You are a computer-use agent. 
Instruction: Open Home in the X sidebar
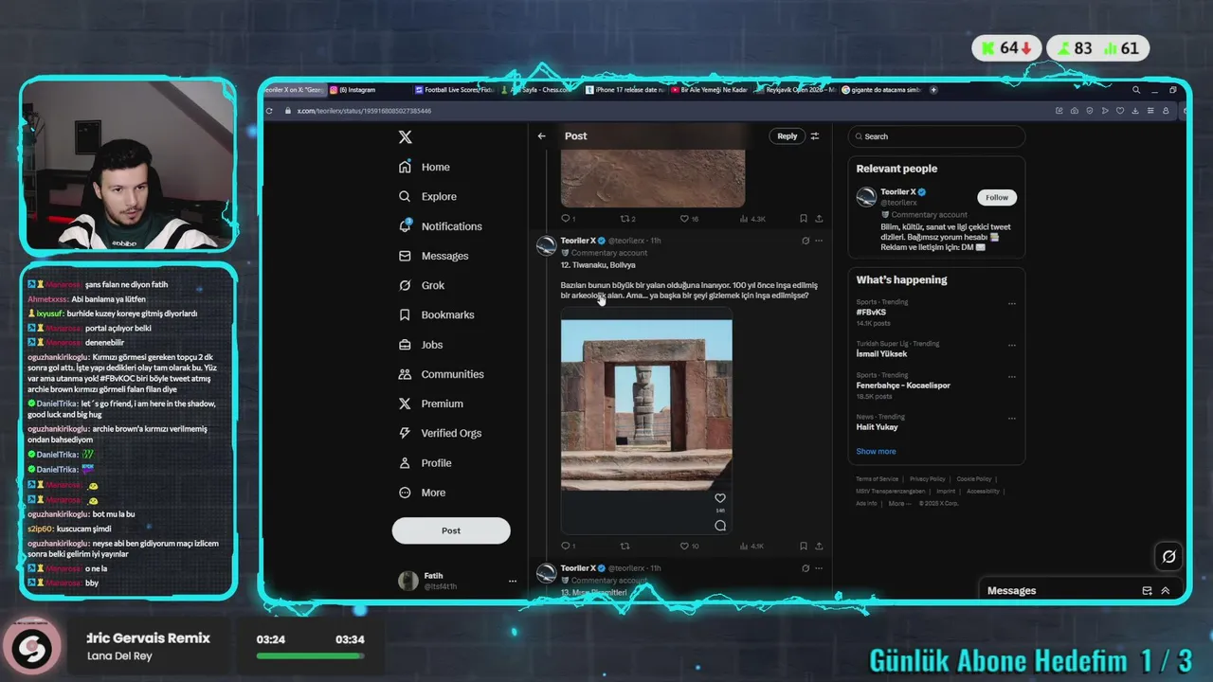424,167
